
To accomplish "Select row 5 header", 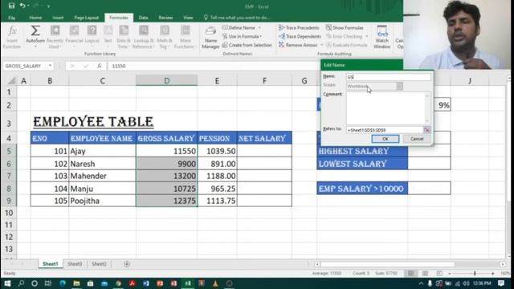I will click(x=9, y=151).
